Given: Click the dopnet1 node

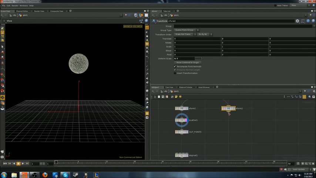Looking at the screenshot, I should point(182,155).
